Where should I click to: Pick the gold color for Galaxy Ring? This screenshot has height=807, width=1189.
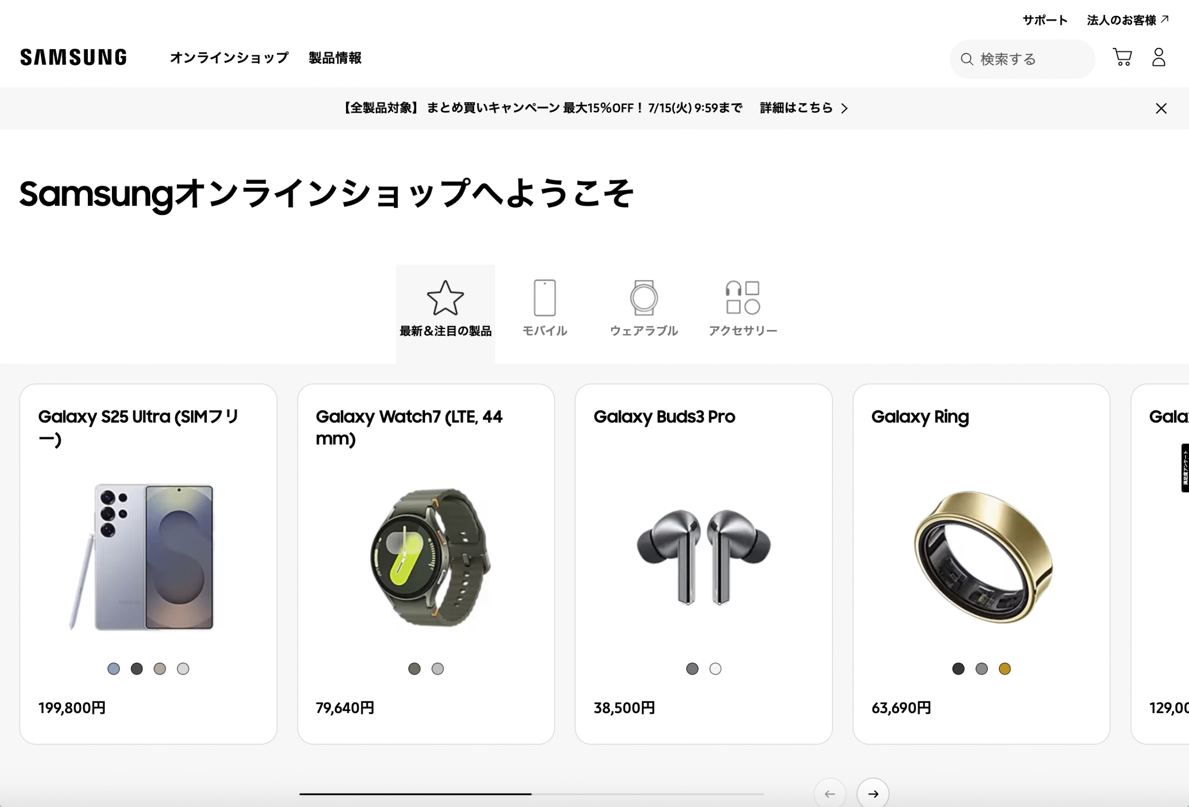[x=1004, y=669]
